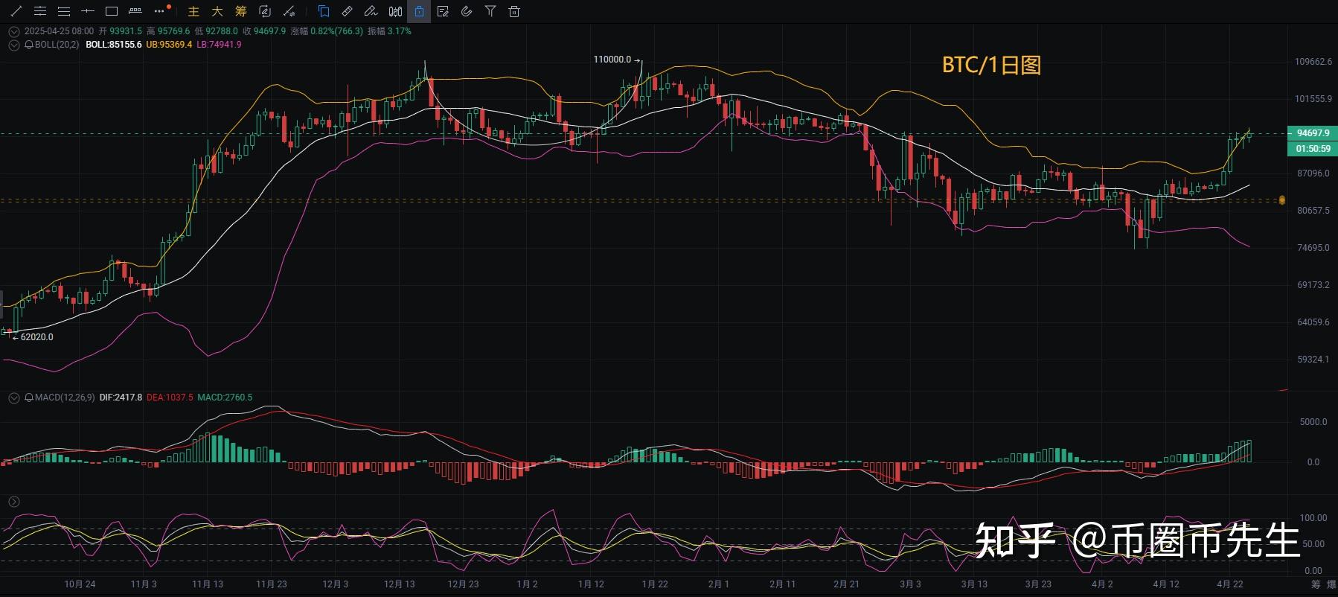Click the 大 (large orders) button
Viewport: 1338px width, 597px height.
click(x=217, y=11)
